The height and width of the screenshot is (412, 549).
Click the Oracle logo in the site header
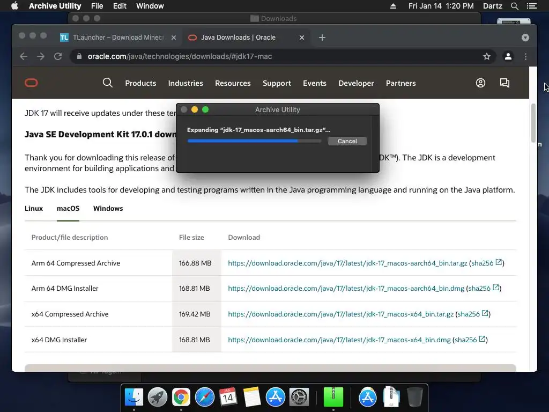pos(31,83)
